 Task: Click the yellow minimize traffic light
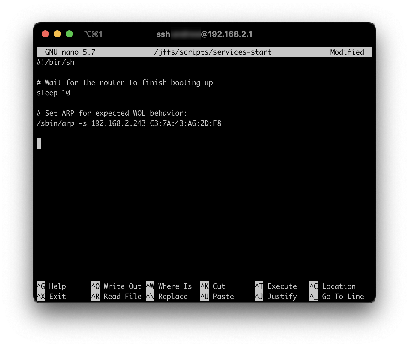point(57,34)
